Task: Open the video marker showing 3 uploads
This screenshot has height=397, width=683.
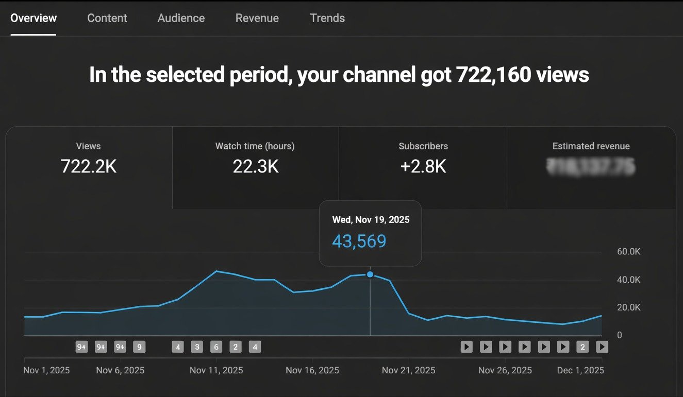Action: coord(197,347)
